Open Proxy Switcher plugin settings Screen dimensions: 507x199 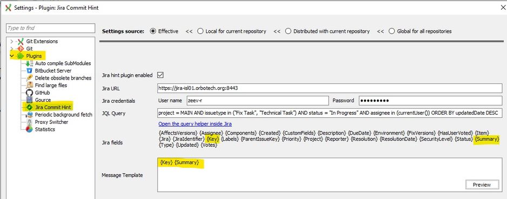click(52, 122)
